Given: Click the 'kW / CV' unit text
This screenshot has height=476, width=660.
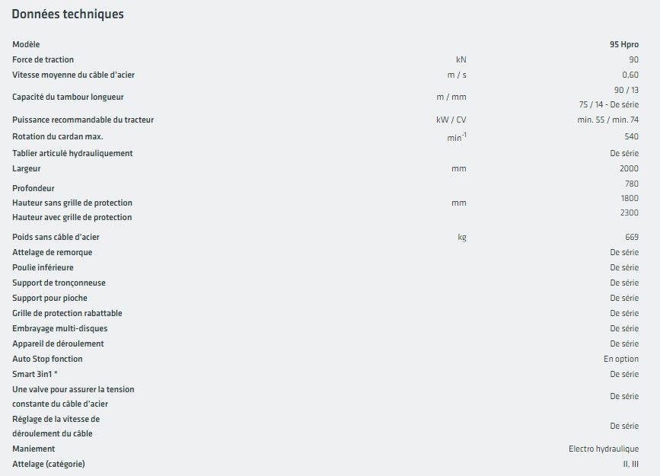Looking at the screenshot, I should point(451,120).
